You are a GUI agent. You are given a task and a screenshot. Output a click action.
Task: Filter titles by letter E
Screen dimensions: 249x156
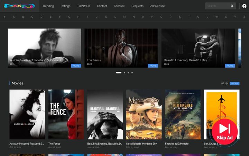coord(50,17)
